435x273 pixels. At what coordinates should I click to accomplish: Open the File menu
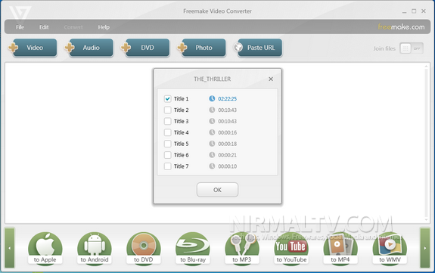click(20, 27)
